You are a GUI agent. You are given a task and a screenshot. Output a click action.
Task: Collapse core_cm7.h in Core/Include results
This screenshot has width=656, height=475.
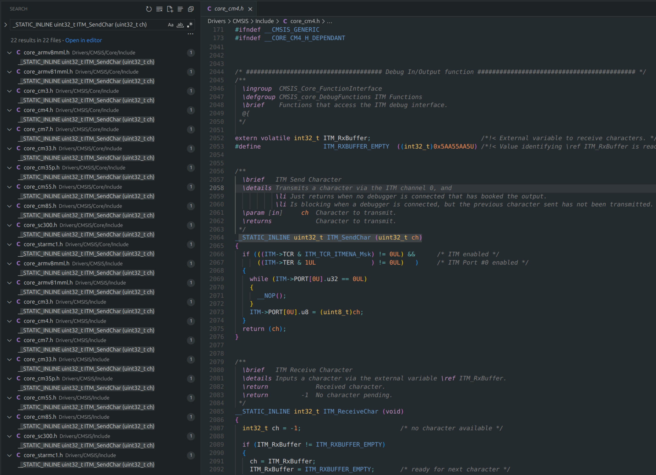click(x=9, y=129)
